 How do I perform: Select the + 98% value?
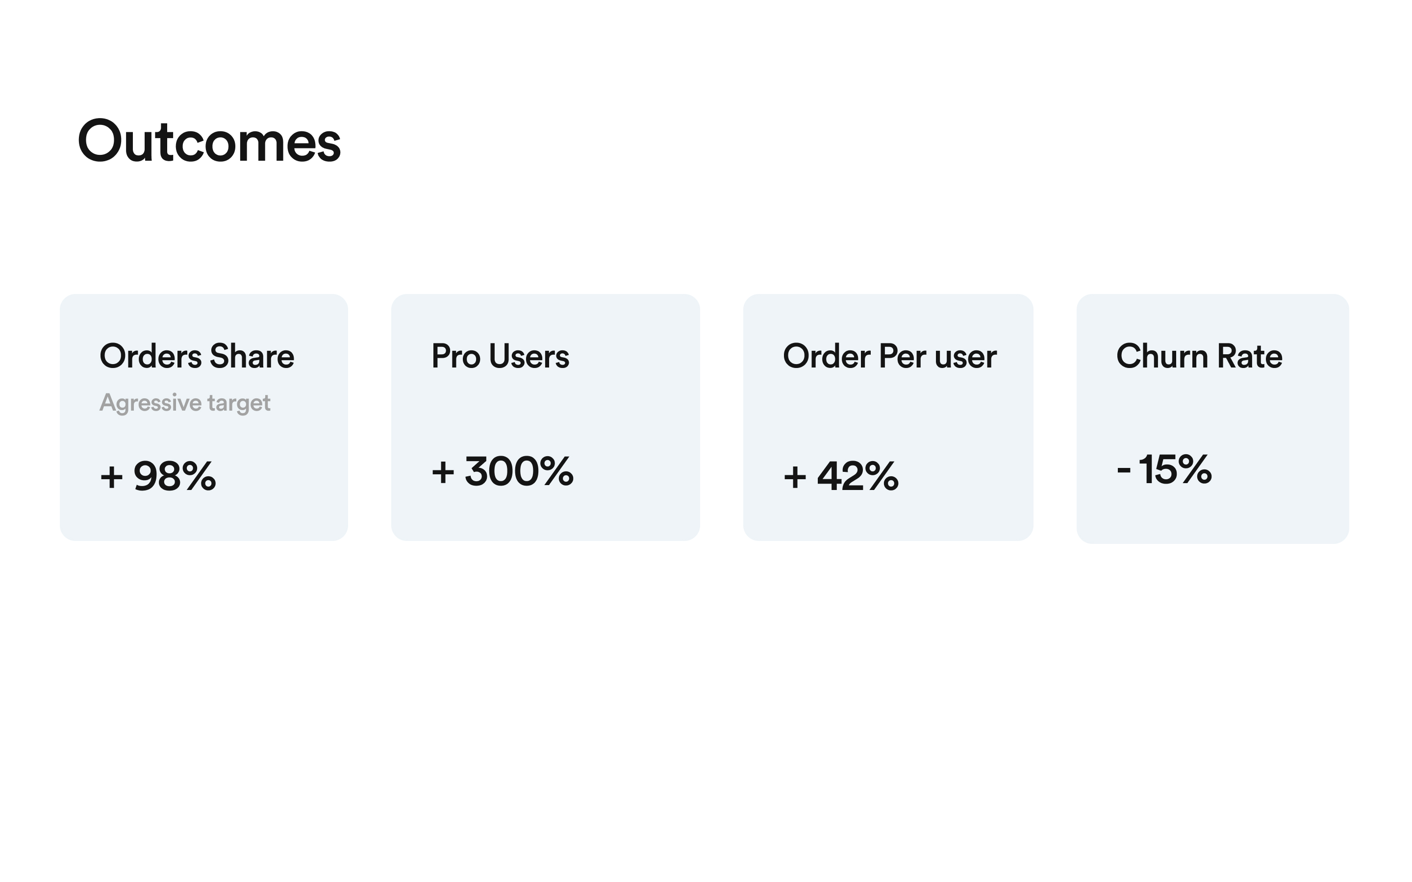158,476
